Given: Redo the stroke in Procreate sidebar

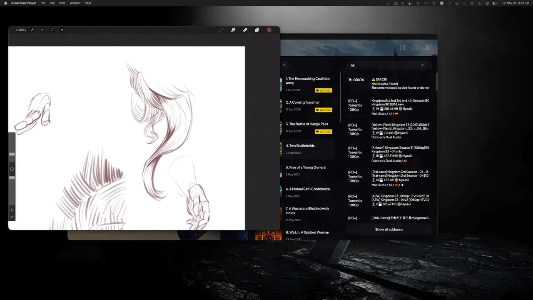Looking at the screenshot, I should tap(12, 217).
